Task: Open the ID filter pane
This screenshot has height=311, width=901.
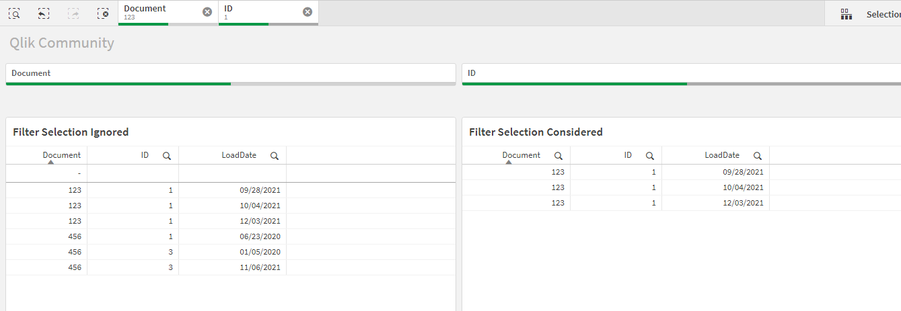Action: pos(682,75)
